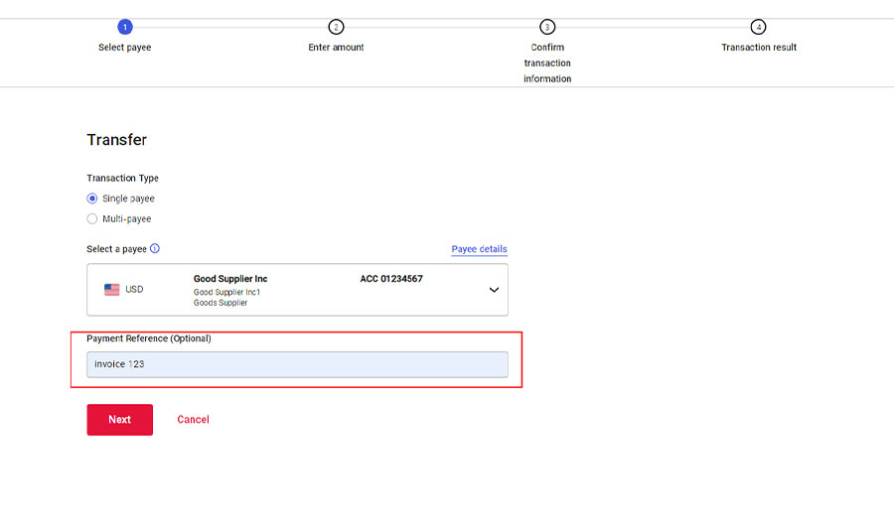The width and height of the screenshot is (894, 532).
Task: Click the USD currency code
Action: click(x=134, y=290)
